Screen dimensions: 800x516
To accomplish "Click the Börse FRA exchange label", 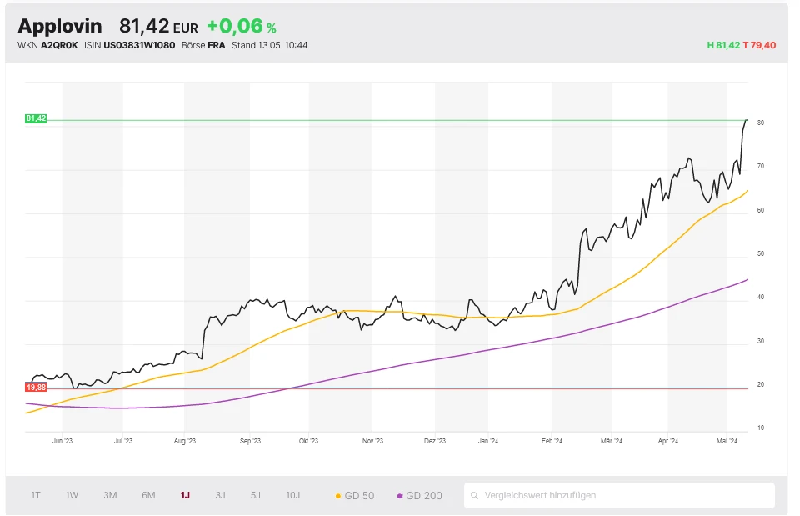I will [x=203, y=45].
